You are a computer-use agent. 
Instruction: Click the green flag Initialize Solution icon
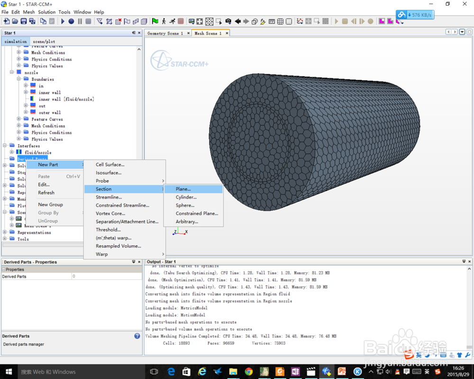click(x=155, y=21)
